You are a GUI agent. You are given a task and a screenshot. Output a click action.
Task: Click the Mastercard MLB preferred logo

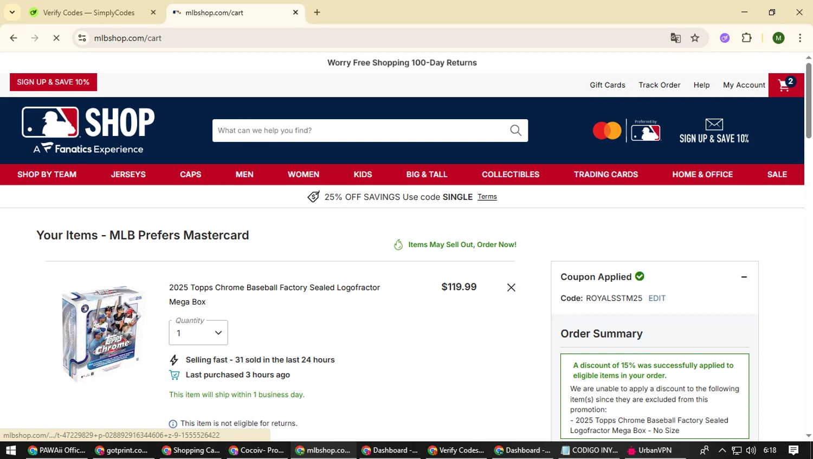coord(627,131)
